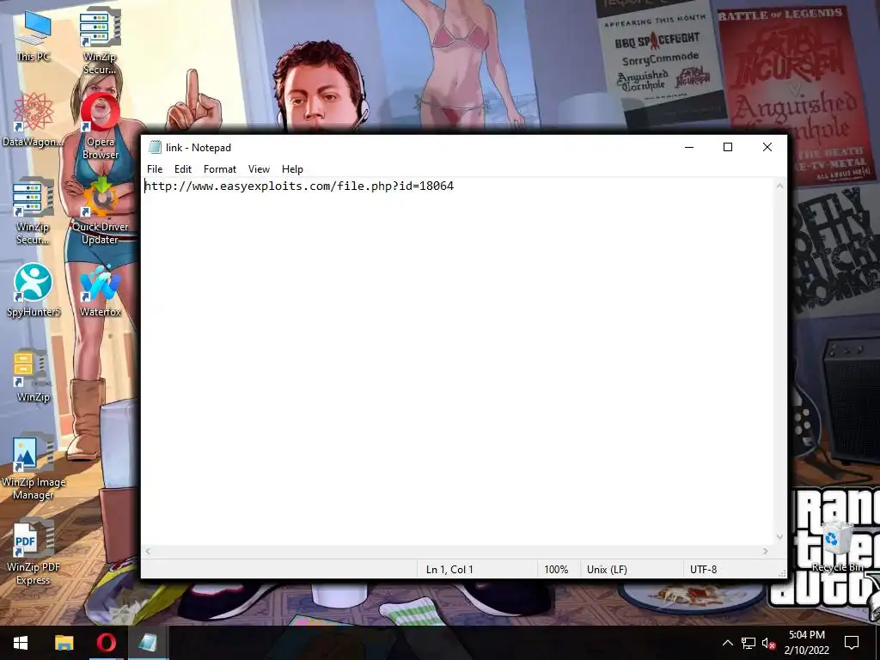Open the Format menu in Notepad
Viewport: 880px width, 660px height.
219,169
